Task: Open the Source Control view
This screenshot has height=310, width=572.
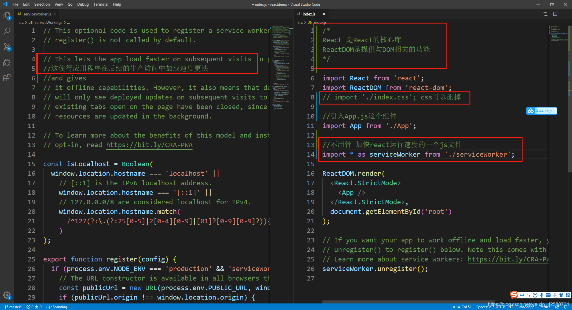Action: (7, 47)
